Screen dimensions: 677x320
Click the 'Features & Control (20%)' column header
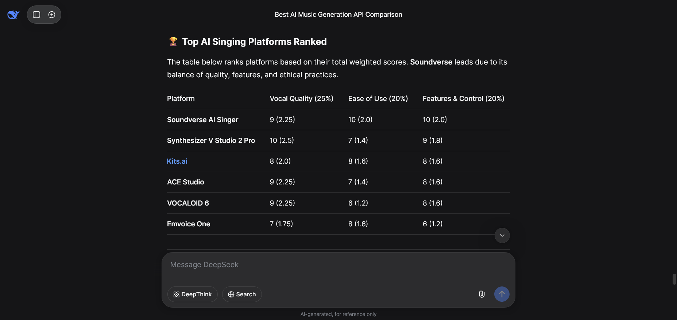click(464, 98)
